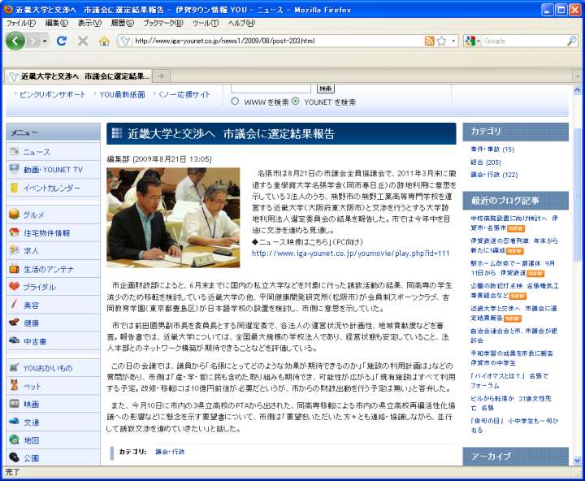This screenshot has width=585, height=481.
Task: Select the WWW を検索 radio button
Action: coord(236,102)
